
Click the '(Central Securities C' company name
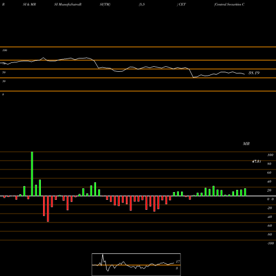(x=229, y=4)
